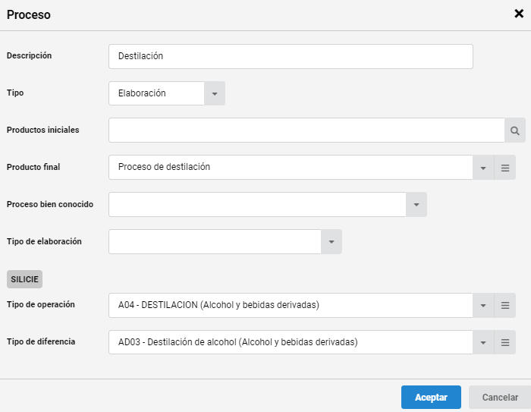
Task: Click the Tipo de elaboración label
Action: 44,241
